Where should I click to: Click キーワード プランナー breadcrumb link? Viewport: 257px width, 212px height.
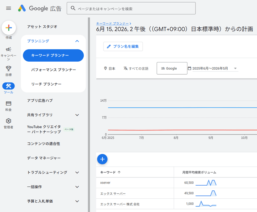tap(113, 23)
